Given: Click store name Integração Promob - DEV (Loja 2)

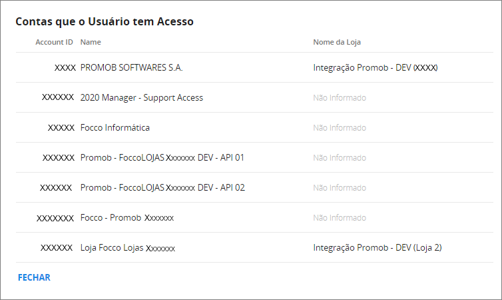Looking at the screenshot, I should (377, 247).
